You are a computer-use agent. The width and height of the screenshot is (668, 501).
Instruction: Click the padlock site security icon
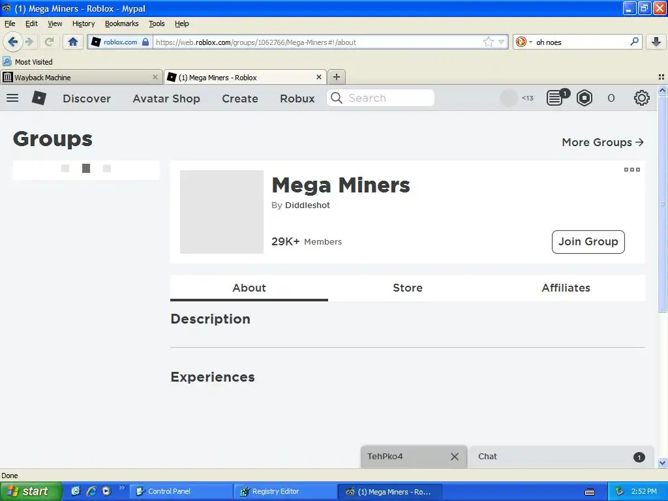[145, 42]
